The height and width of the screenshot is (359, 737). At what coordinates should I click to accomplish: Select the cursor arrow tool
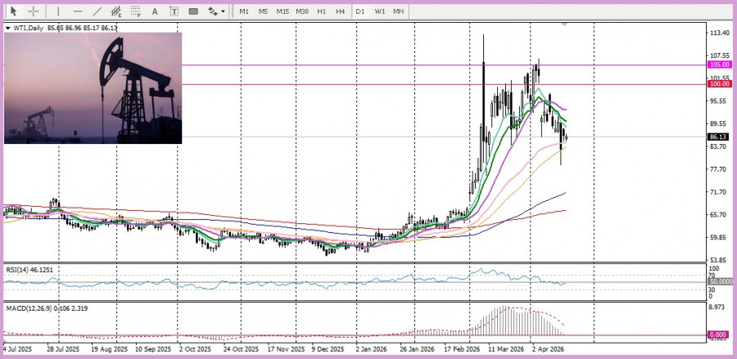point(14,11)
